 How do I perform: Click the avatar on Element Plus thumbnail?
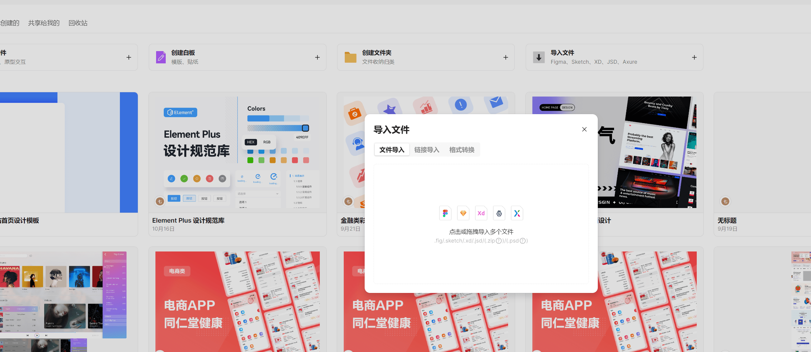click(160, 201)
